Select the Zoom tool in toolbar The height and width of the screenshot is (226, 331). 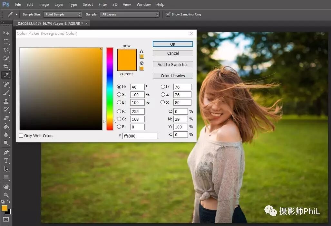click(x=6, y=195)
